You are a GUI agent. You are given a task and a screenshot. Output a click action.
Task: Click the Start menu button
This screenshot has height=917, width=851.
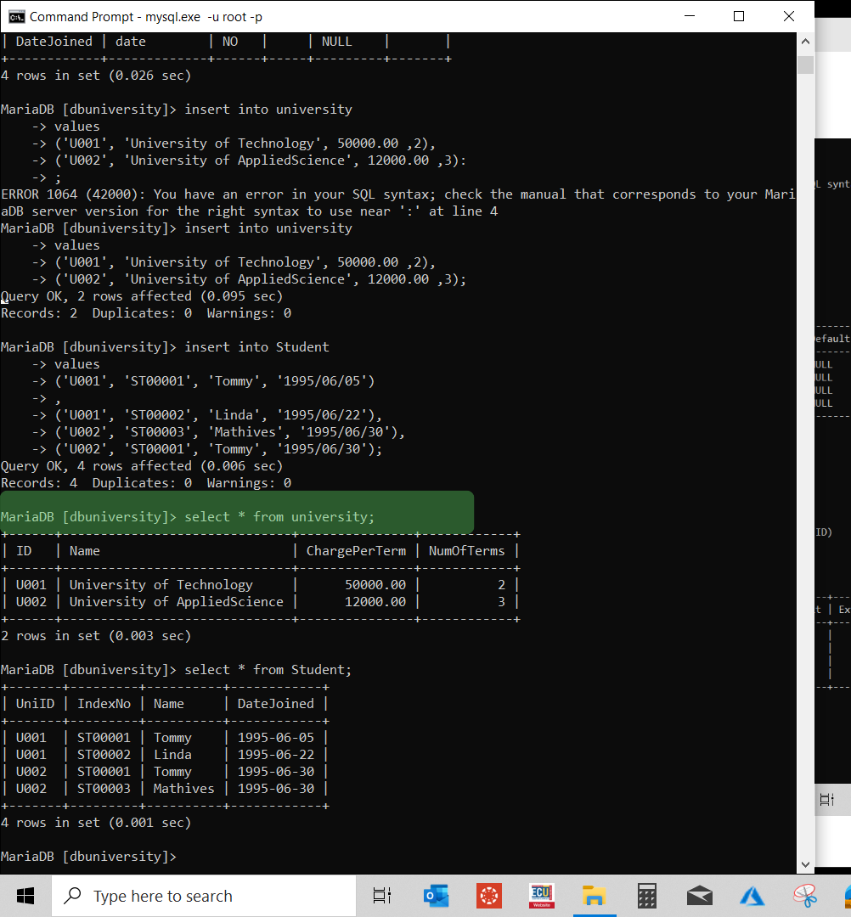pyautogui.click(x=25, y=895)
